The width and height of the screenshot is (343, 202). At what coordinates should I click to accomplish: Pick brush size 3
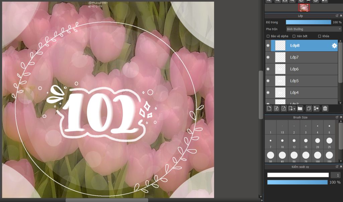[x=306, y=127]
